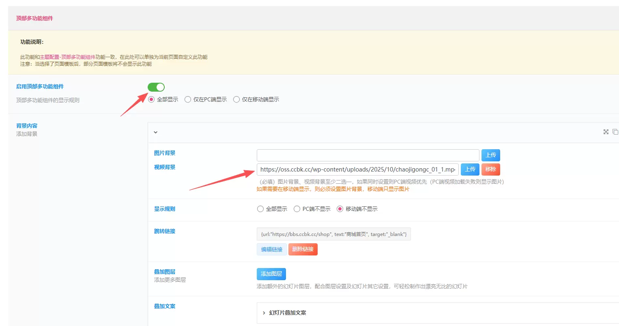Select 仅在PC端显示 radio option
The height and width of the screenshot is (326, 619).
pos(188,99)
